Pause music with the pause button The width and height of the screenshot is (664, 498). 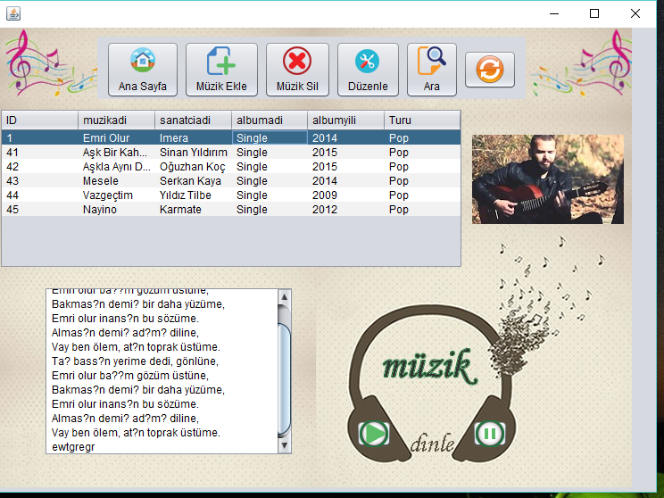(489, 434)
